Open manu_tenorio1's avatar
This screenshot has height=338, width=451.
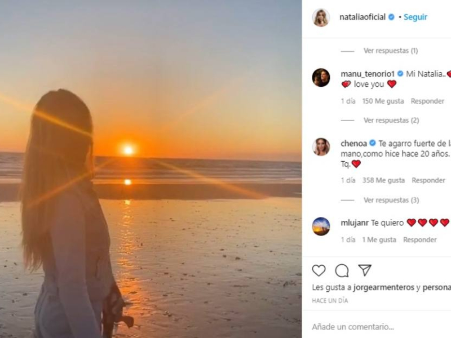pos(321,78)
